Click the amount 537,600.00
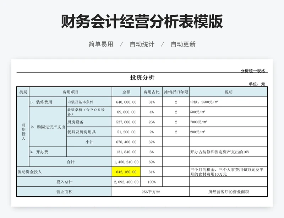 click(126, 122)
